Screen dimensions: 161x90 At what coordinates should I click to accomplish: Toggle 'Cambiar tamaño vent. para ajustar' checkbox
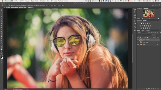tap(11, 5)
